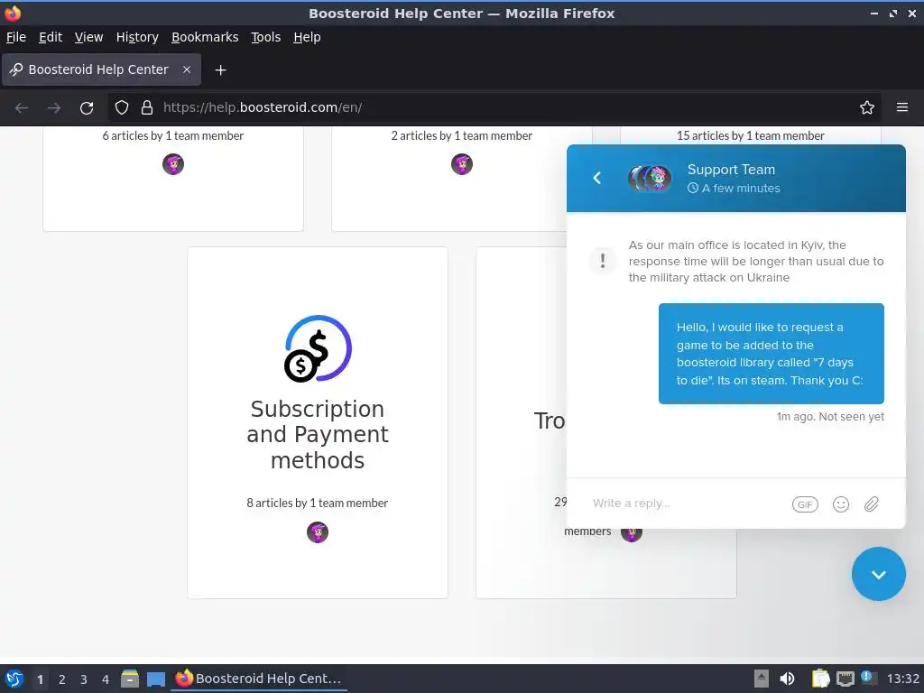Open the Help menu
The width and height of the screenshot is (924, 693).
pos(307,37)
